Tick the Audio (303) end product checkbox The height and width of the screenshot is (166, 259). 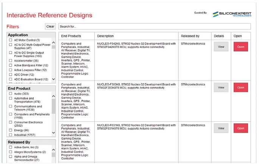pos(11,94)
